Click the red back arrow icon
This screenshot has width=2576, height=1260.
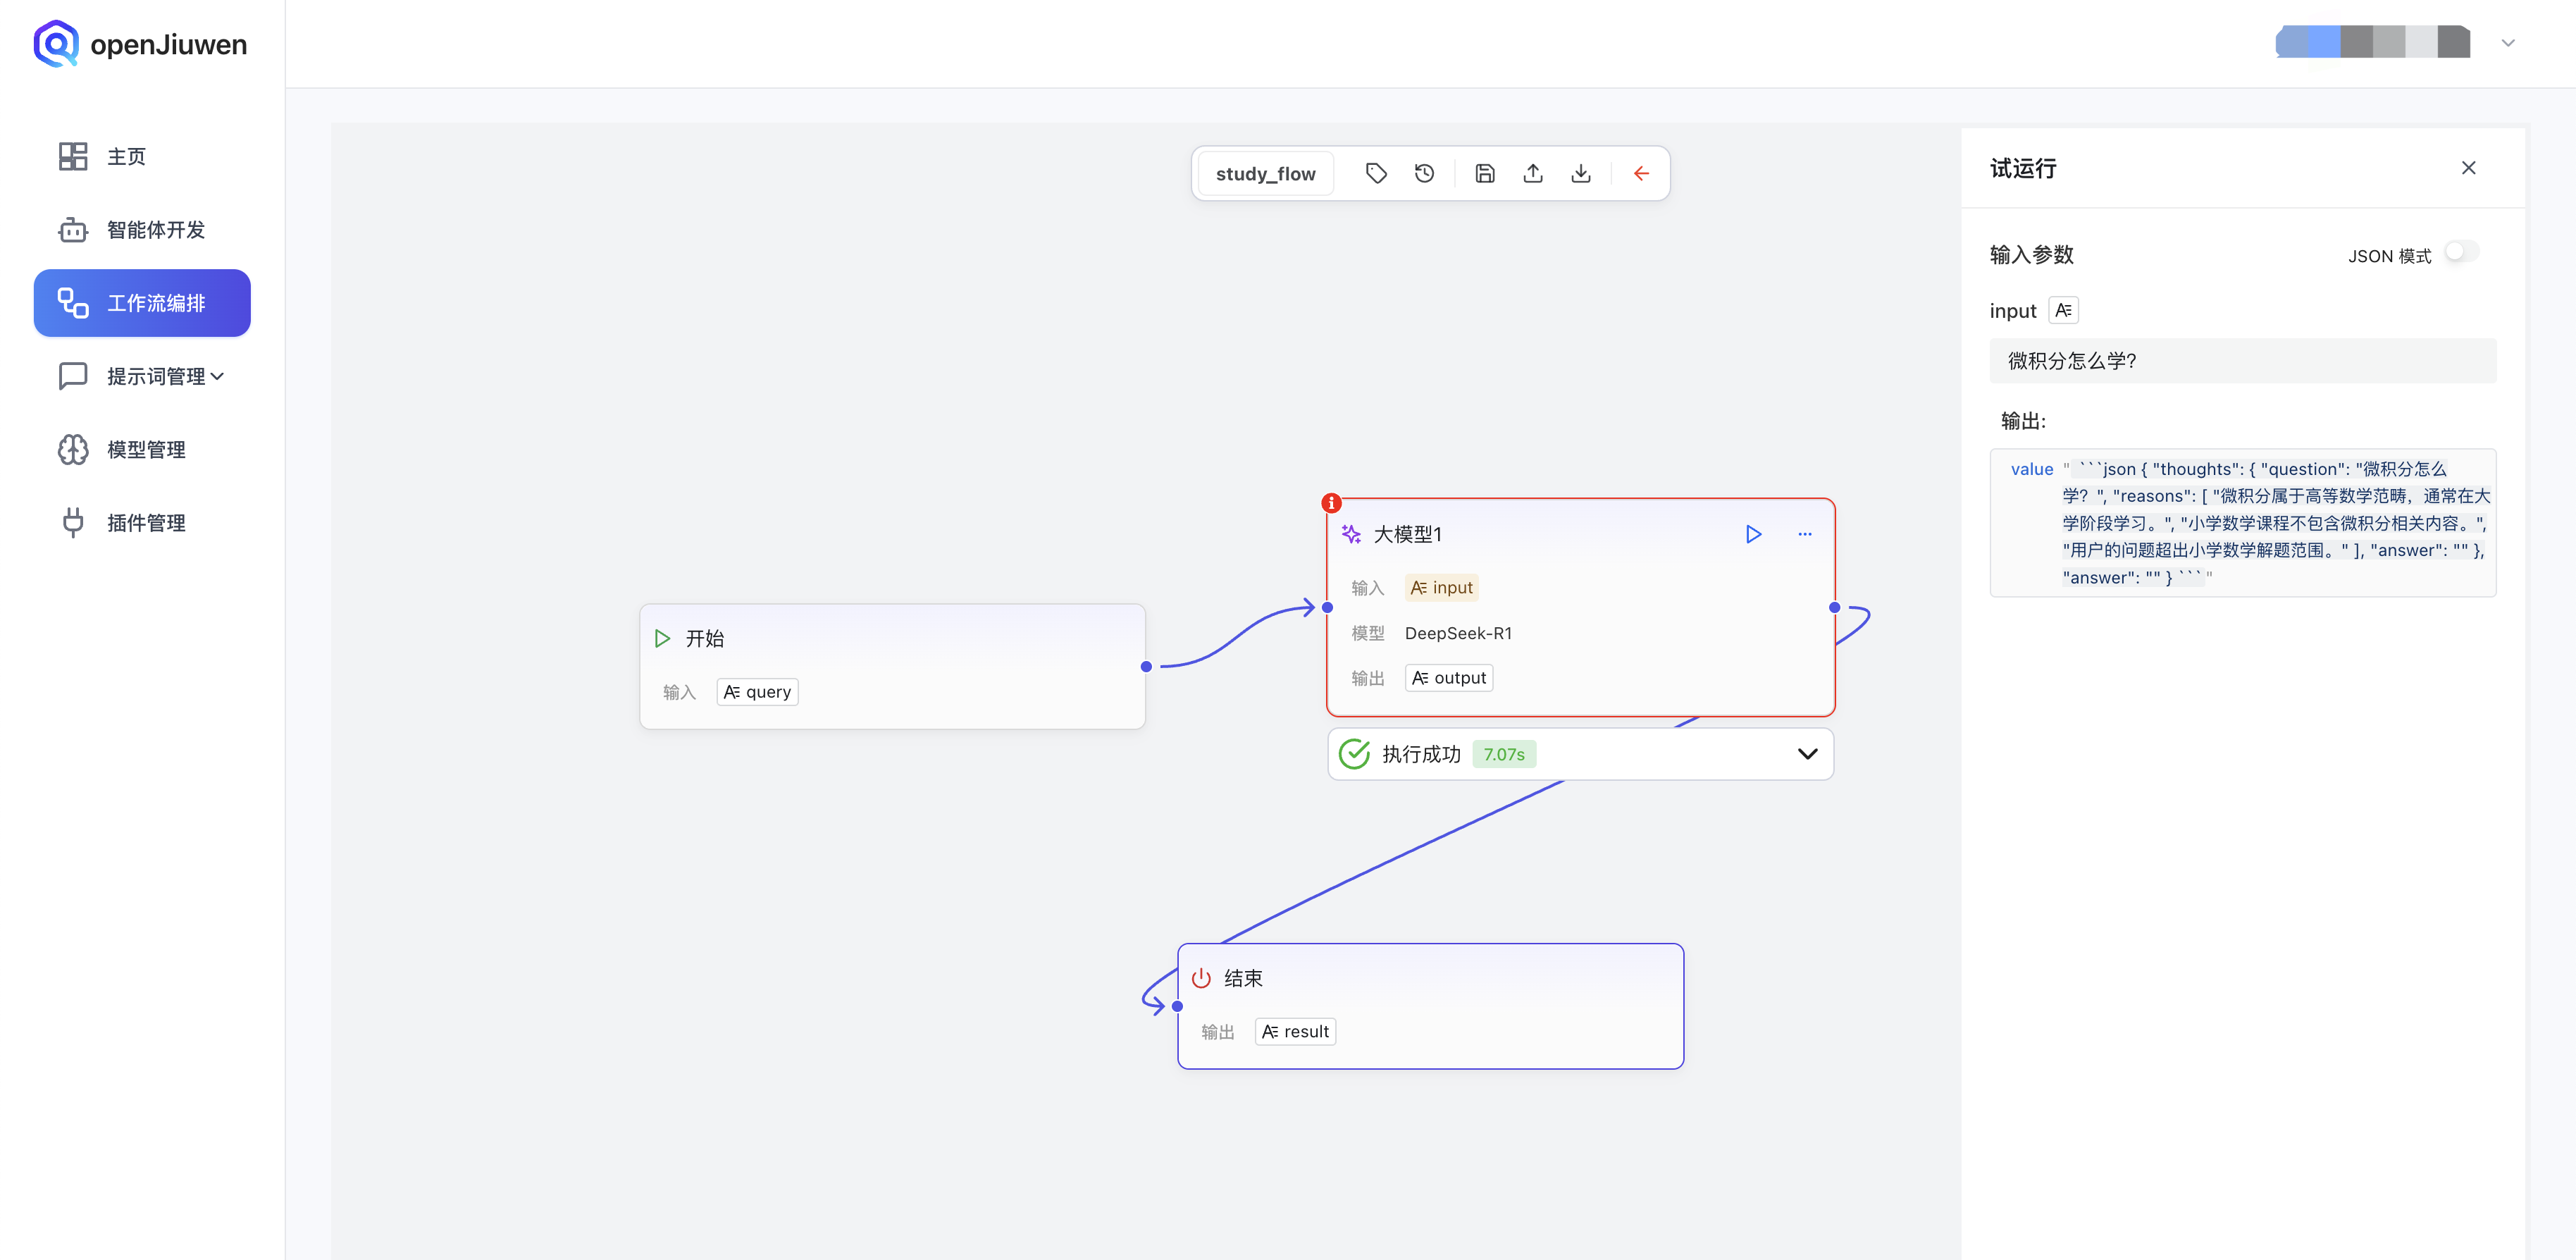click(x=1641, y=173)
